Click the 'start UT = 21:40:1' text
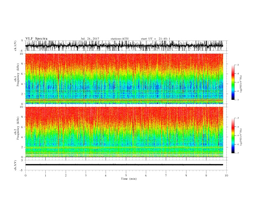Viewport: 255px width, 197px height. click(156, 39)
